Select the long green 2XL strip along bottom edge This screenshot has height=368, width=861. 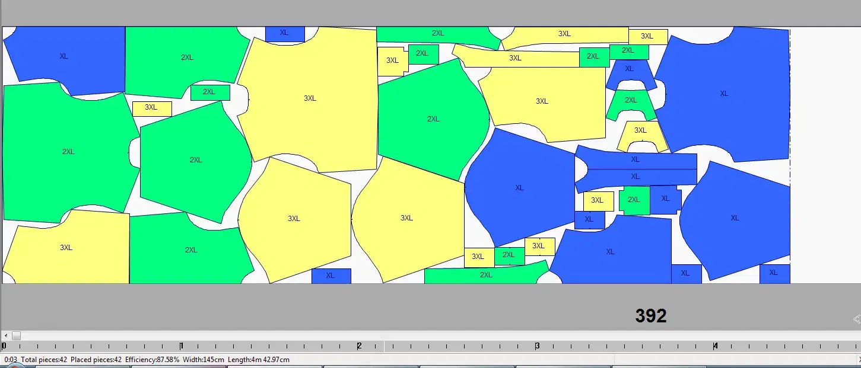pyautogui.click(x=485, y=275)
